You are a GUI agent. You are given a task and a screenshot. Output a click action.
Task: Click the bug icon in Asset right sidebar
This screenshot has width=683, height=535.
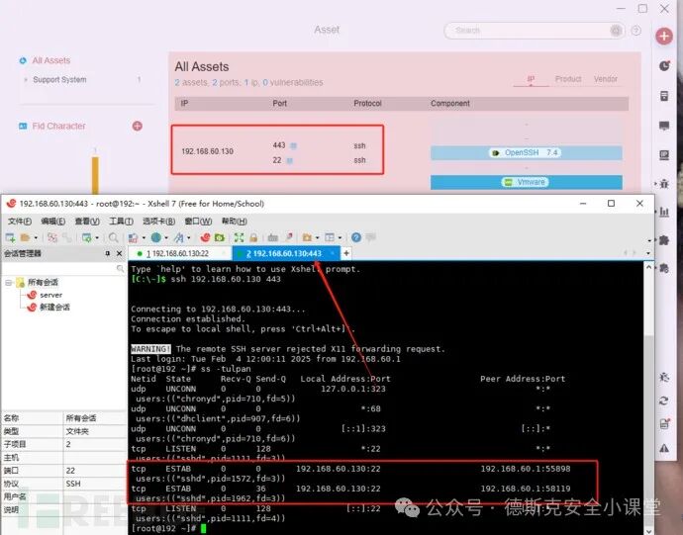tap(664, 184)
